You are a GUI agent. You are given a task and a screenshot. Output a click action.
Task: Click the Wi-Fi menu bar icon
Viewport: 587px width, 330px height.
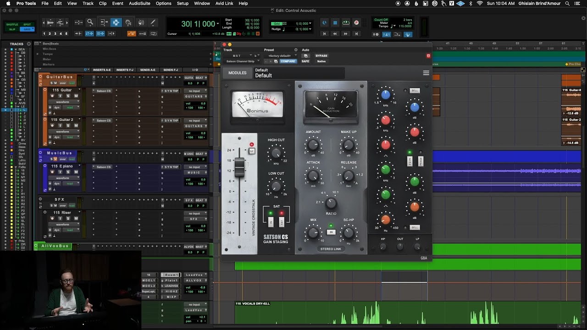pos(480,3)
